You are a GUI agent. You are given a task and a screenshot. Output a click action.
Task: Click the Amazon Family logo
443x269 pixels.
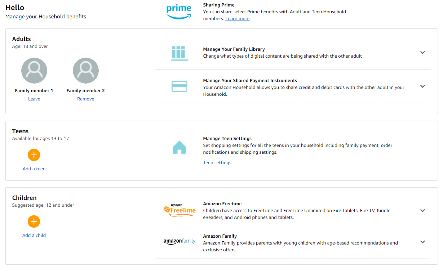(x=179, y=241)
